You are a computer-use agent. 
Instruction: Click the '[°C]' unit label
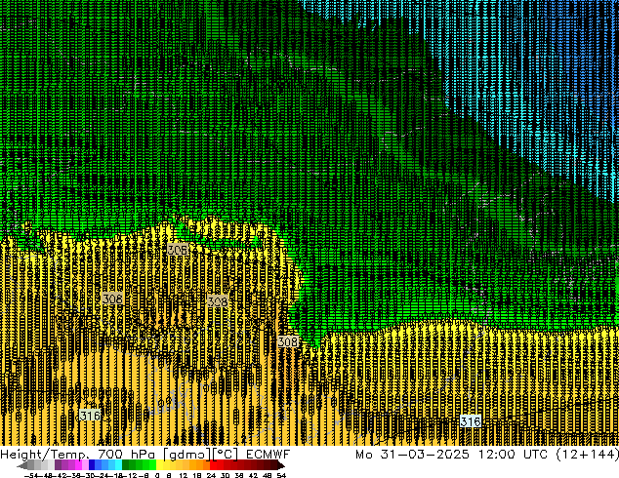(226, 455)
